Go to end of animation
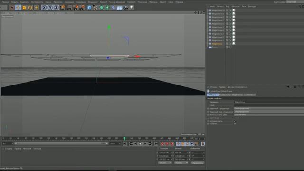 [x=156, y=144]
